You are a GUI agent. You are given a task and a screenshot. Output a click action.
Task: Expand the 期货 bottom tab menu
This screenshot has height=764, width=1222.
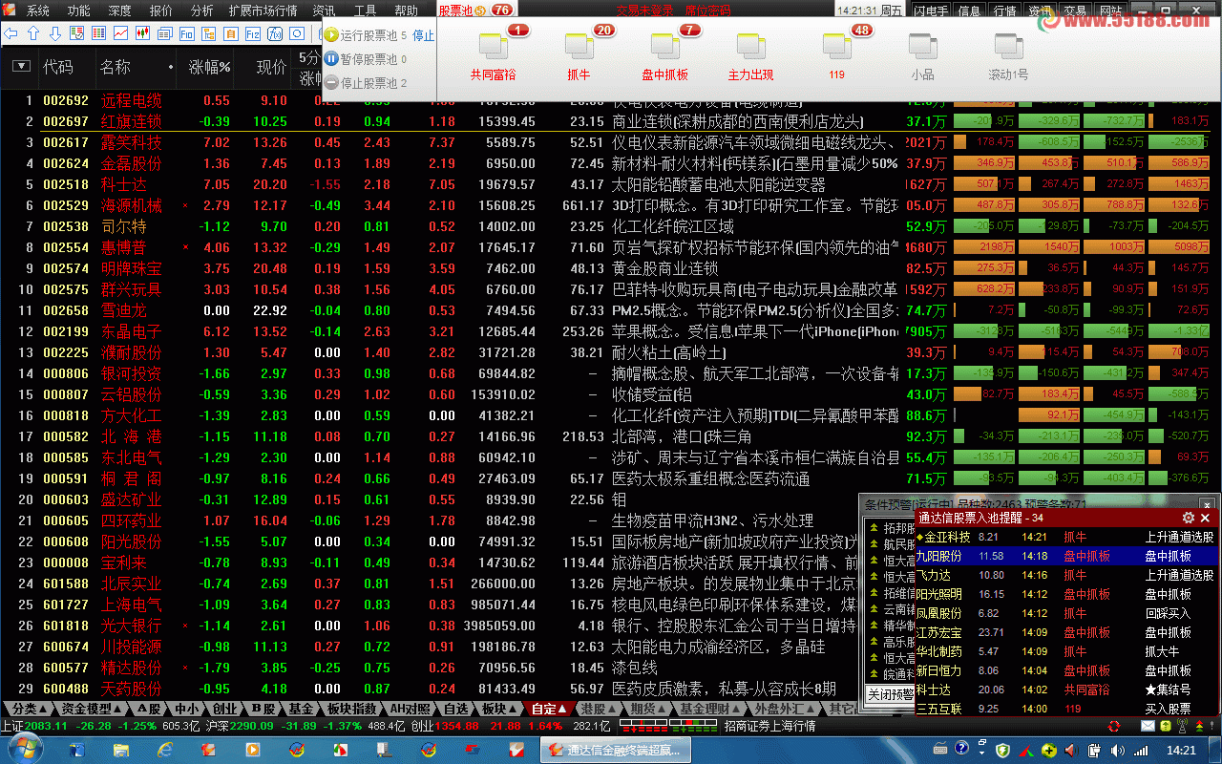[647, 709]
